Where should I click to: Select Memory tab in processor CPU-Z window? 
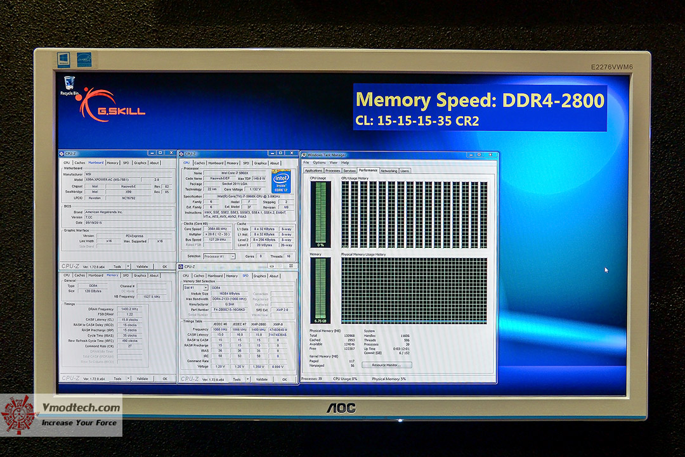tap(232, 163)
